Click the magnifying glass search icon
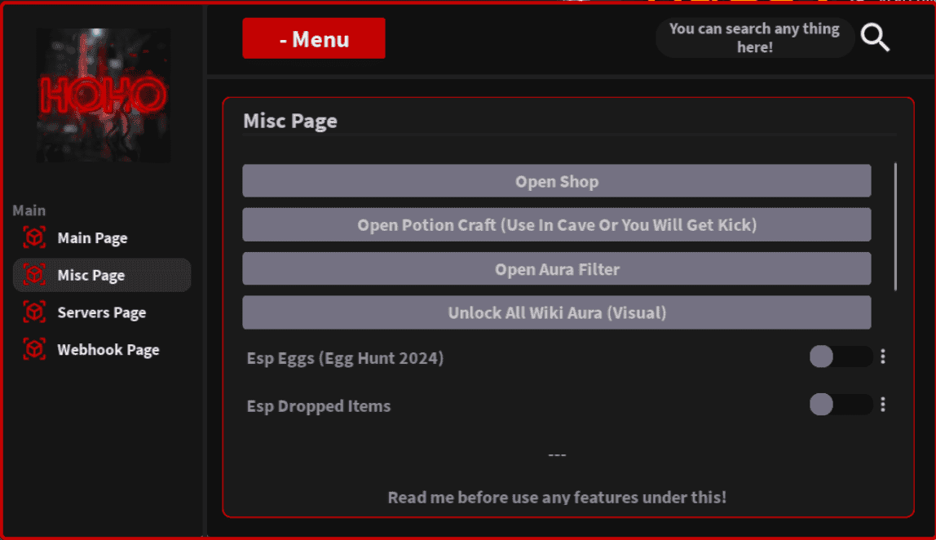The height and width of the screenshot is (540, 936). 875,38
